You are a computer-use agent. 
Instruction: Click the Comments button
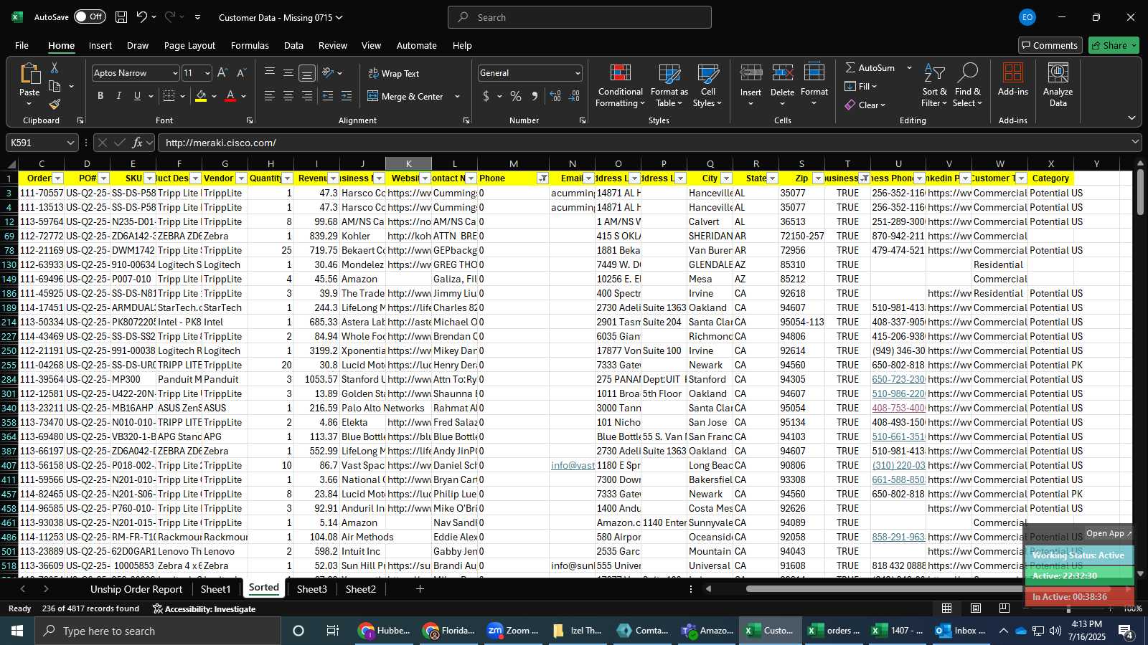pyautogui.click(x=1050, y=45)
